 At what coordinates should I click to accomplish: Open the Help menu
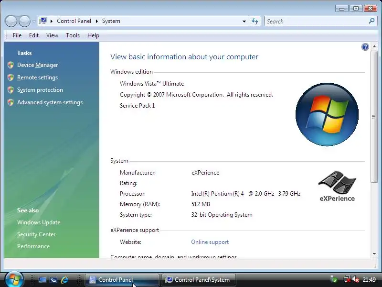[x=93, y=35]
